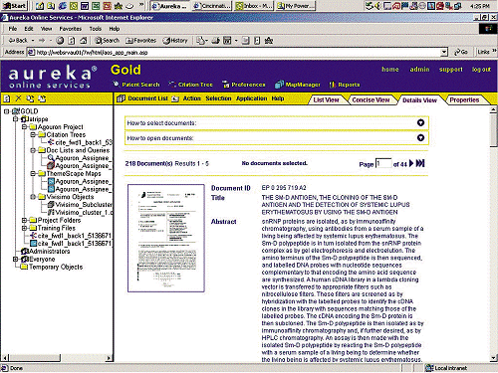This screenshot has height=373, width=498.
Task: Click the Go button beside address bar
Action: 461,52
